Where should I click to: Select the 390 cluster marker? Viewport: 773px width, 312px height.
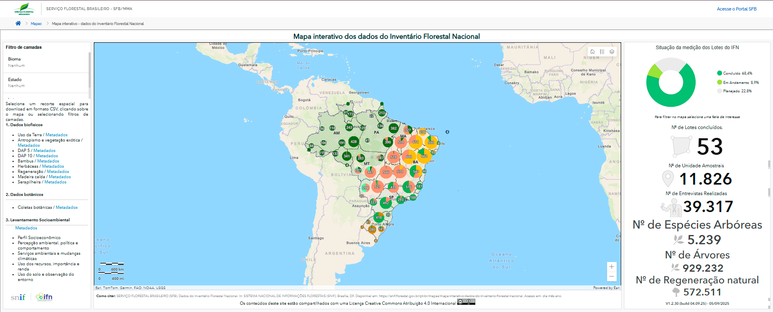(388, 142)
